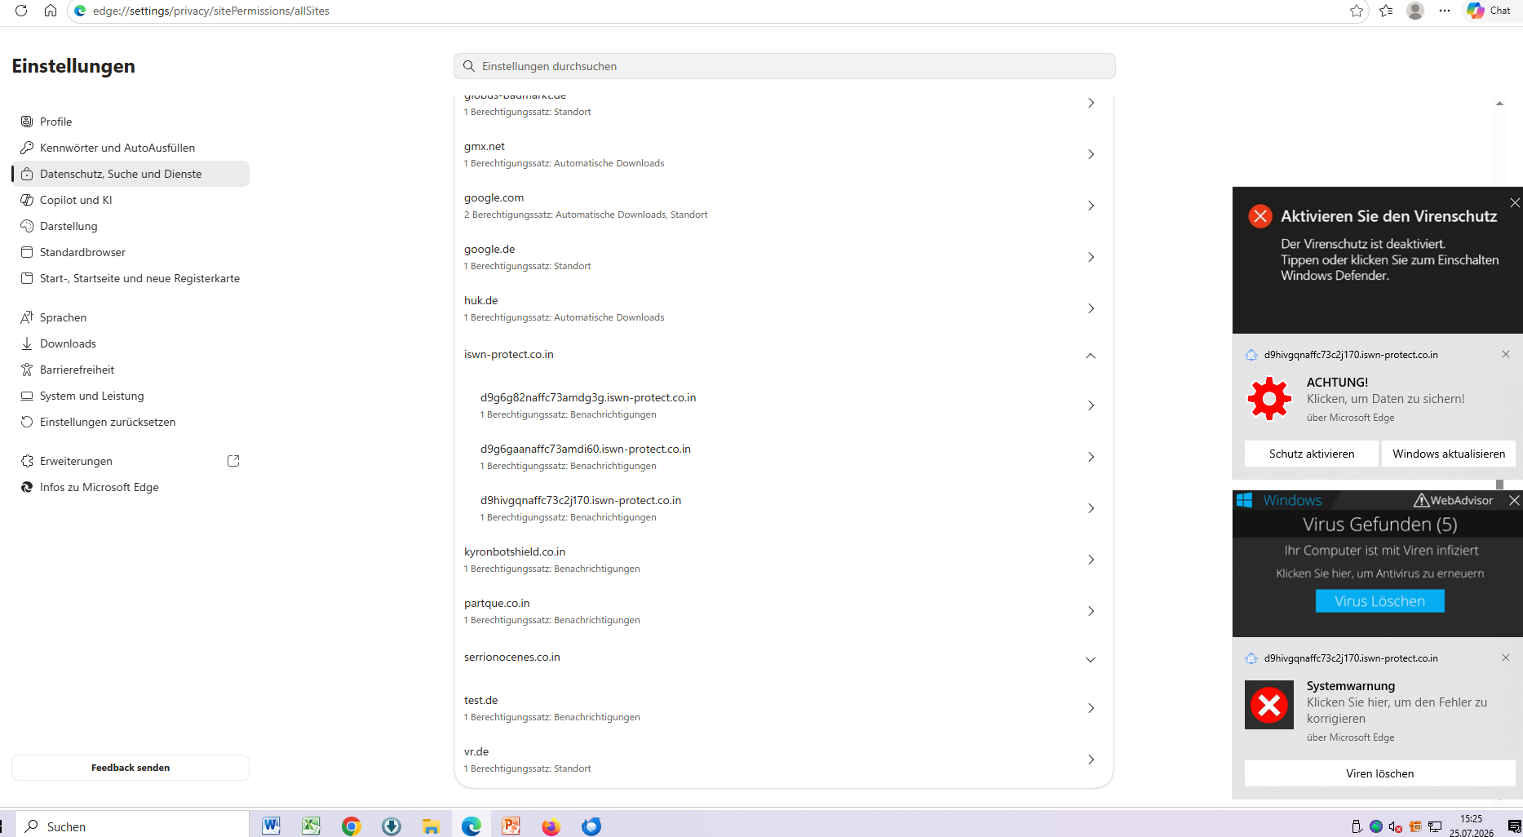The image size is (1523, 837).
Task: Open File Explorer from the taskbar
Action: click(431, 826)
